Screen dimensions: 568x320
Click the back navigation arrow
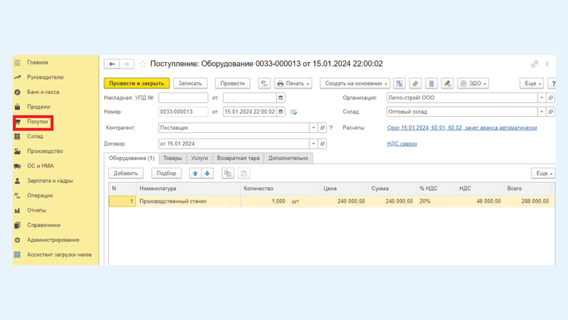coord(112,64)
